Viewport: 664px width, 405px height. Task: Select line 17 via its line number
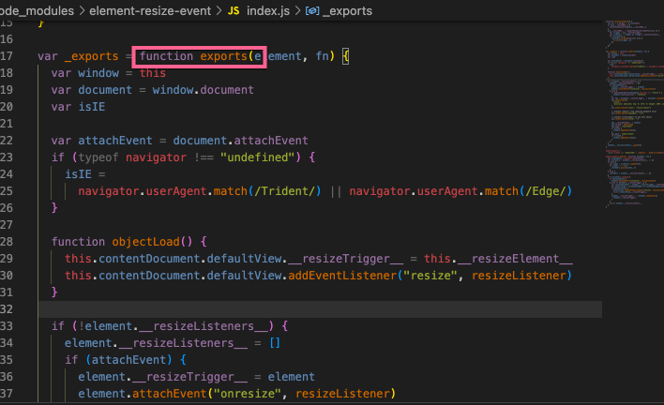[7, 56]
